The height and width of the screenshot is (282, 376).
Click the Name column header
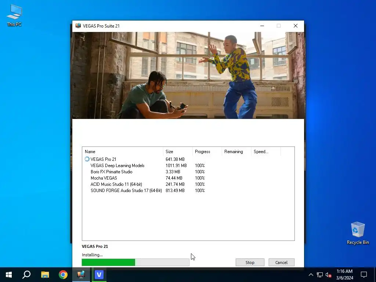coord(123,152)
